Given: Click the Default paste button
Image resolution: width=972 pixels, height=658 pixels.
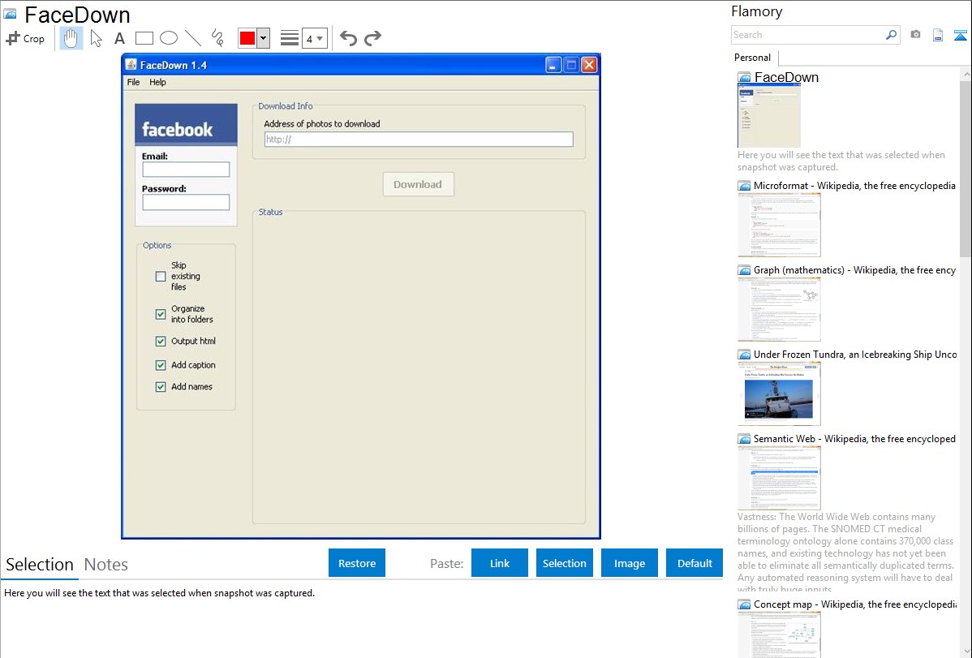Looking at the screenshot, I should click(695, 562).
